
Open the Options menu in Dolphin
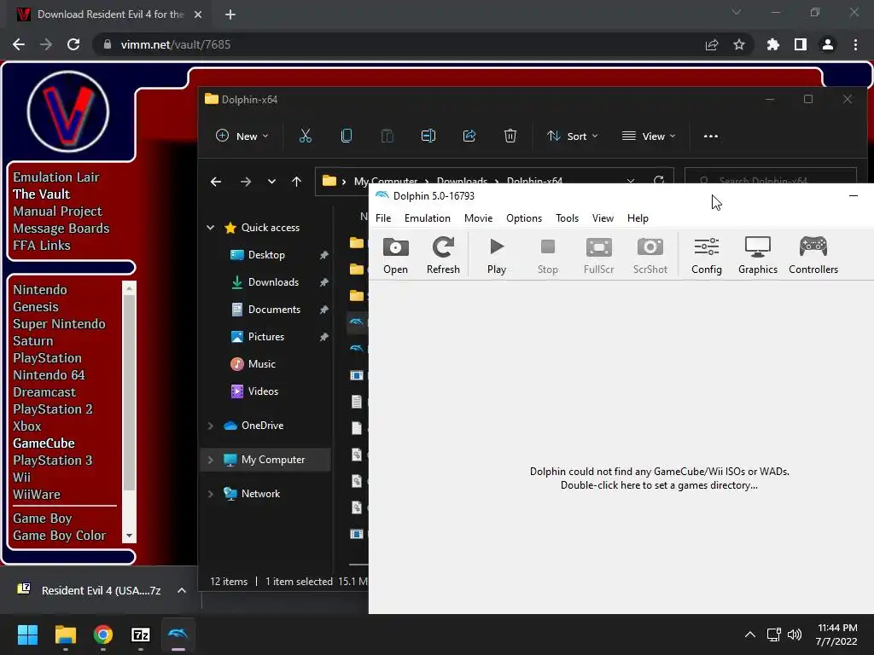[524, 218]
